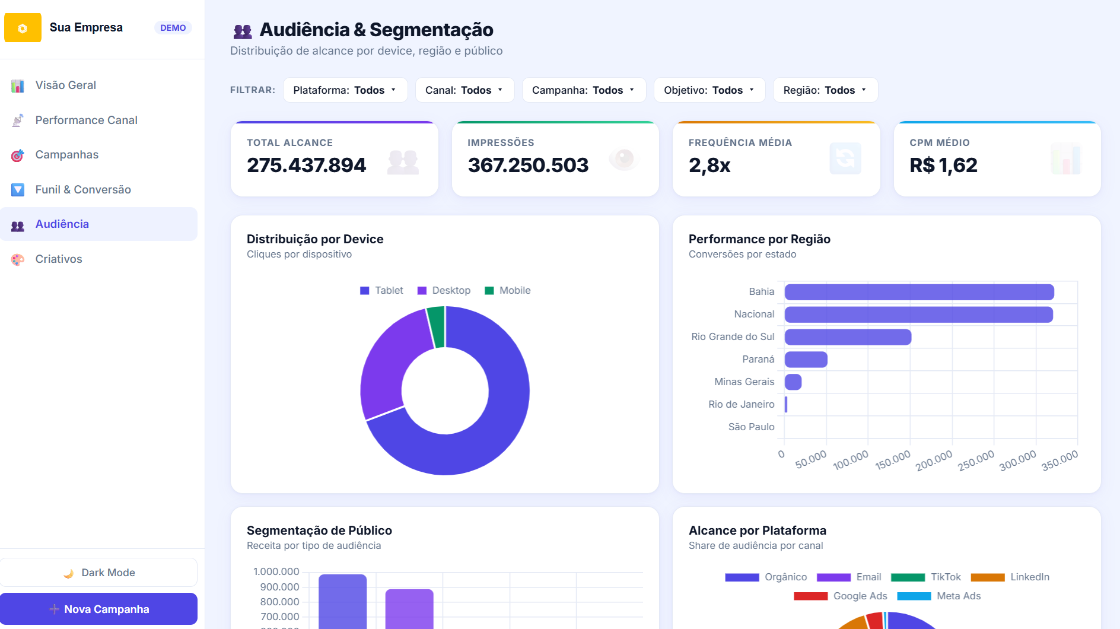This screenshot has width=1120, height=629.
Task: Click the green donut segment of device chart
Action: click(437, 326)
